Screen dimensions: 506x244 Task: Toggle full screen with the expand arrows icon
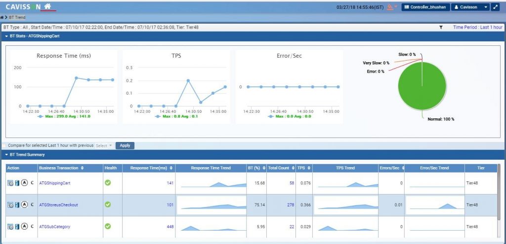495,7
